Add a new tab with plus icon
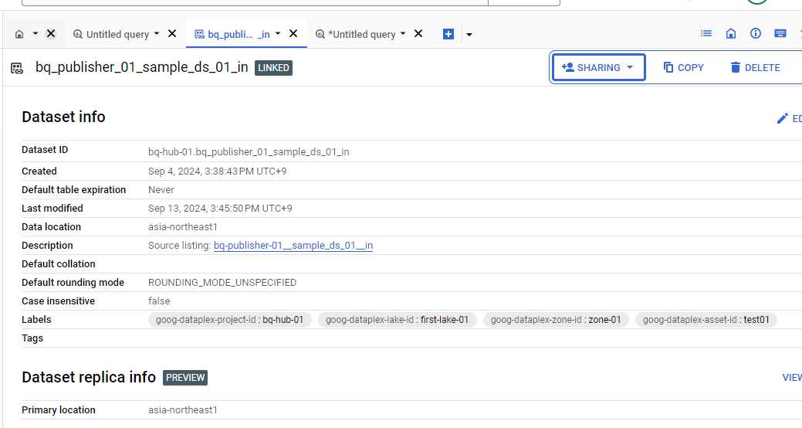Viewport: 802px width, 428px height. pos(448,34)
